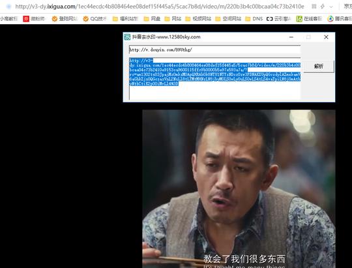This screenshot has width=352, height=268.
Task: Click the 抖音去水印 window app icon
Action: pyautogui.click(x=127, y=37)
